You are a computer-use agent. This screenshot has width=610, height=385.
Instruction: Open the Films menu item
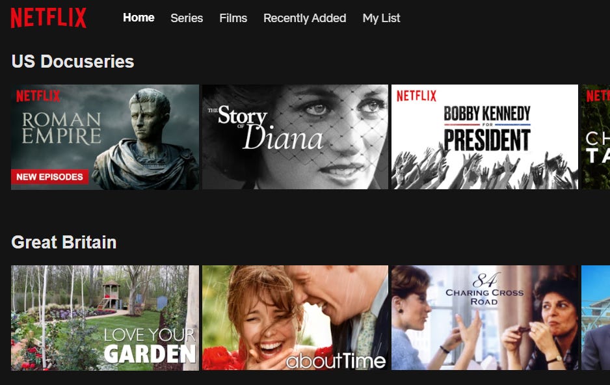point(233,18)
